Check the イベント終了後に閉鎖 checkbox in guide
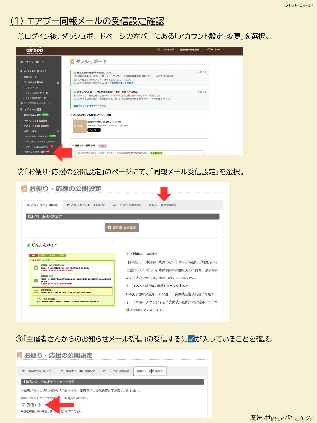The image size is (317, 423). [x=35, y=299]
